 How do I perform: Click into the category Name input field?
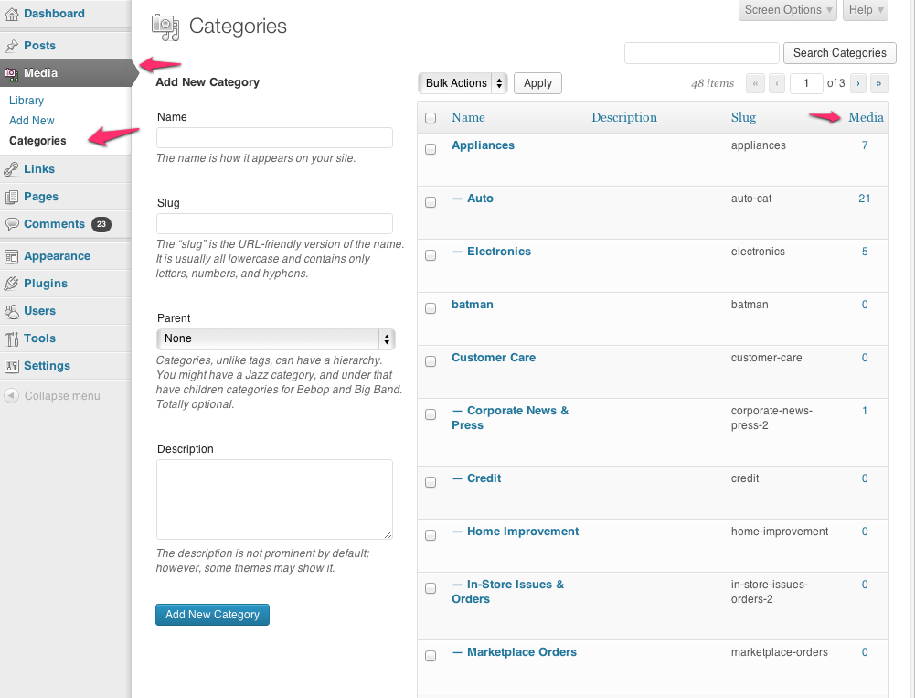point(274,138)
